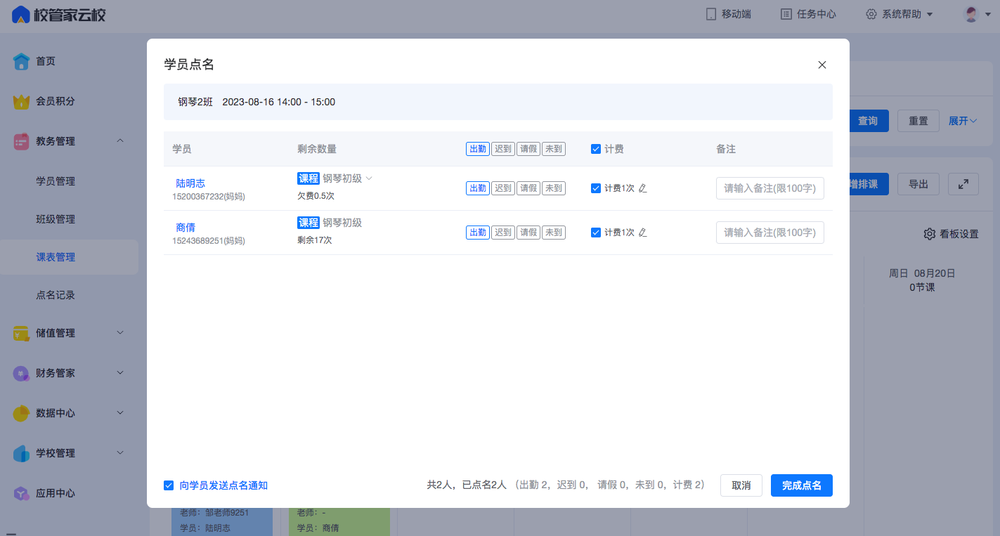Open 点名记录 menu item
The width and height of the screenshot is (1000, 536).
(x=56, y=295)
